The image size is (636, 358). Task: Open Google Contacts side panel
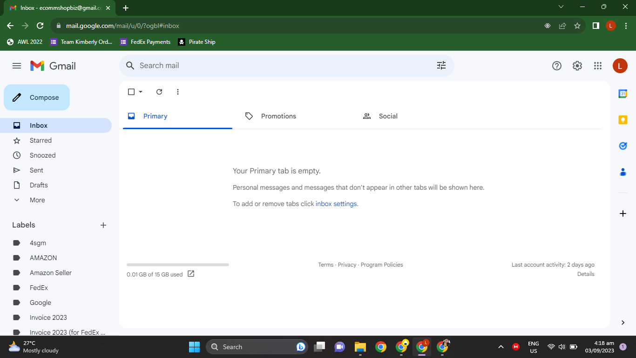pos(623,172)
